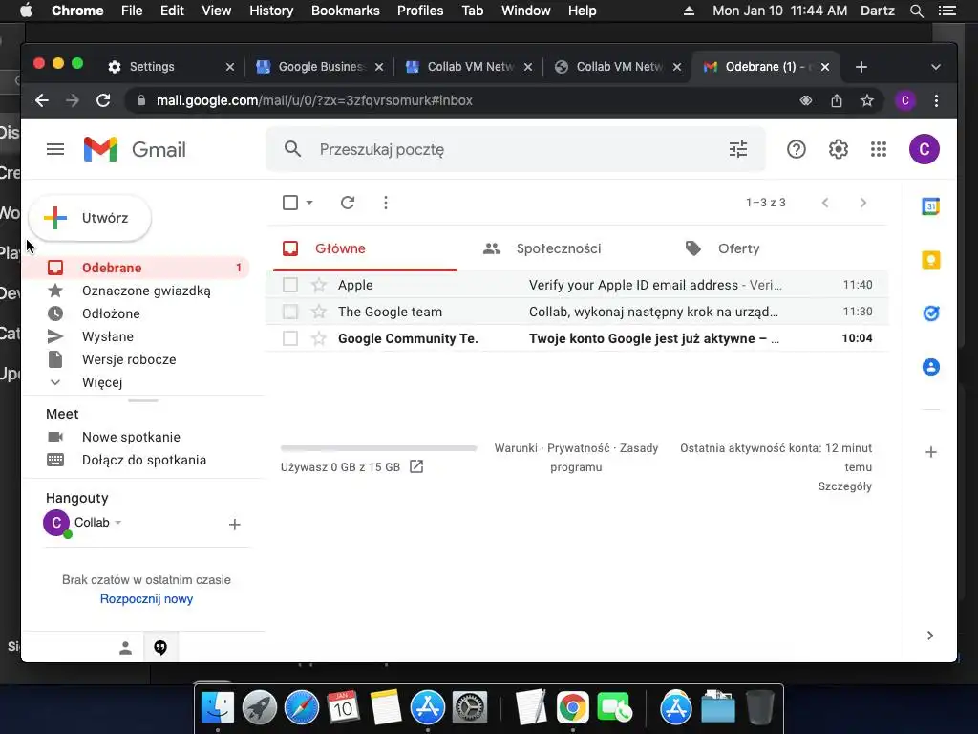978x734 pixels.
Task: Star the Apple email
Action: tap(319, 285)
